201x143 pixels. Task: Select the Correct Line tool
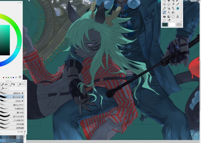169,20
